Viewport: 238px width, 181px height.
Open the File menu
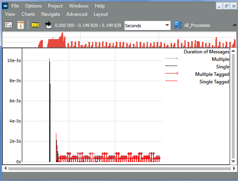pos(15,6)
